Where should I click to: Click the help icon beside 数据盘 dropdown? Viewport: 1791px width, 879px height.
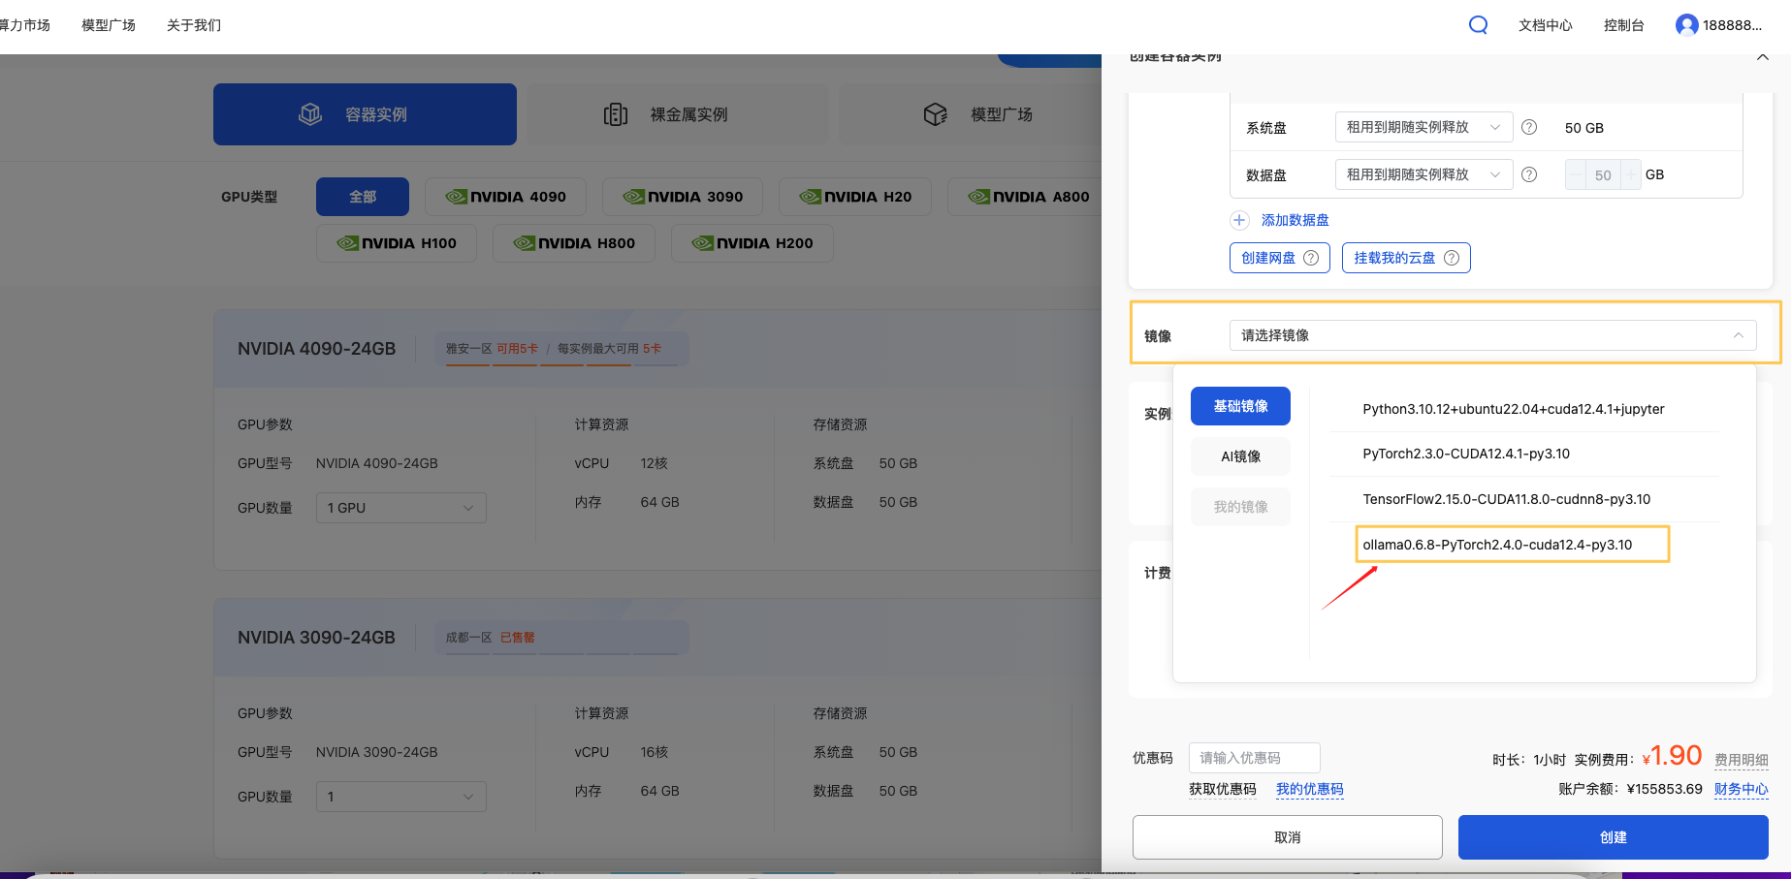click(1529, 174)
